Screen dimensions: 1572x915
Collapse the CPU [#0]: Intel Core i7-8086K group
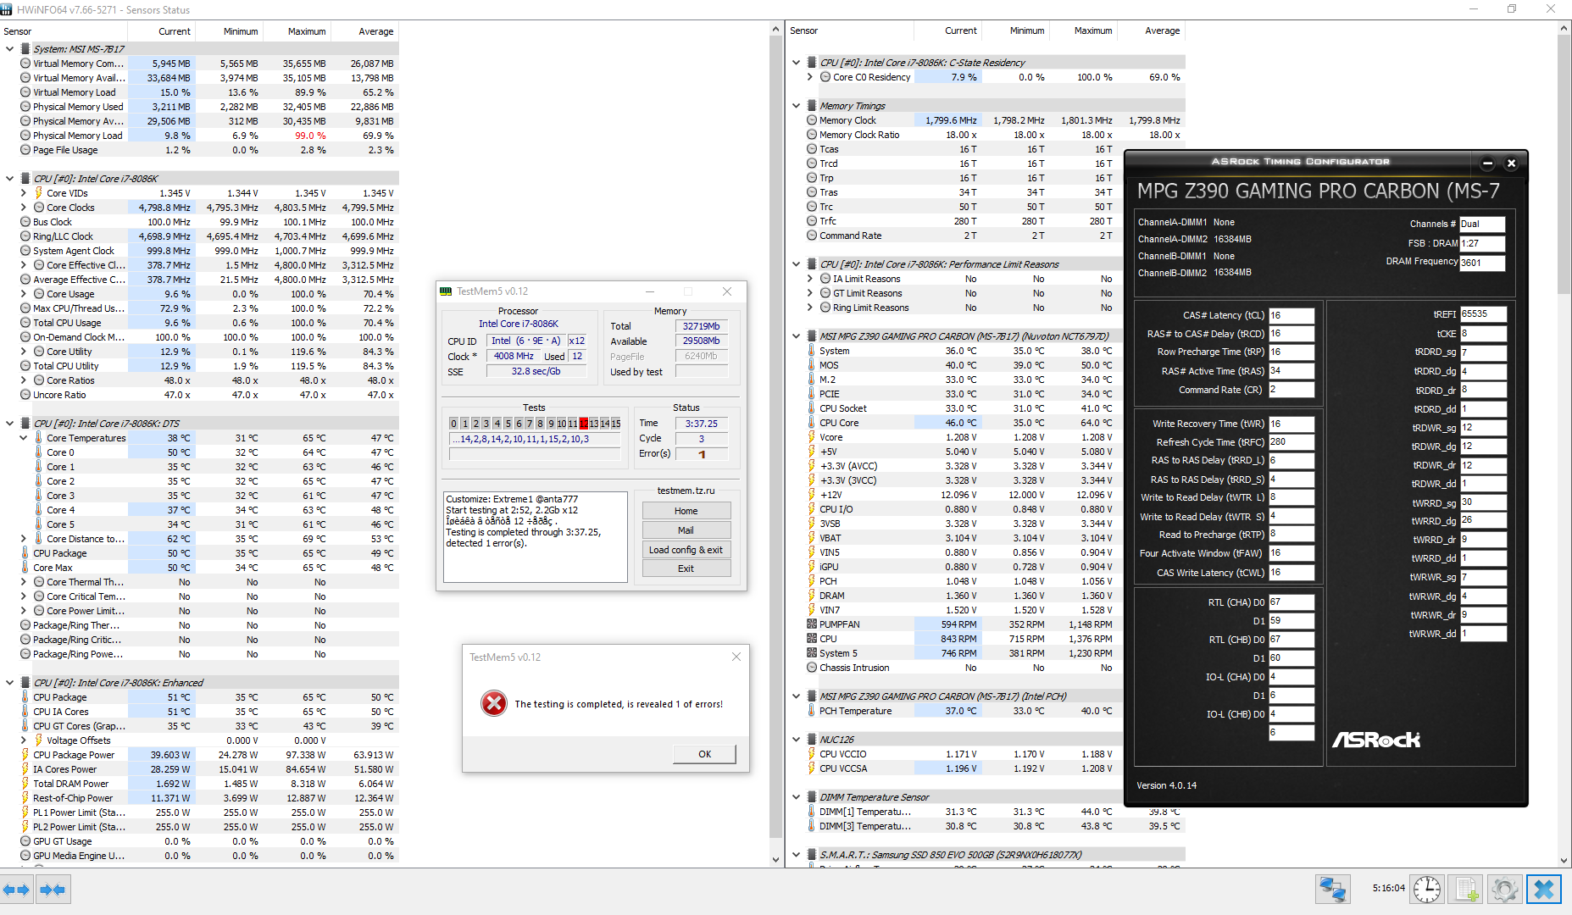pos(9,179)
